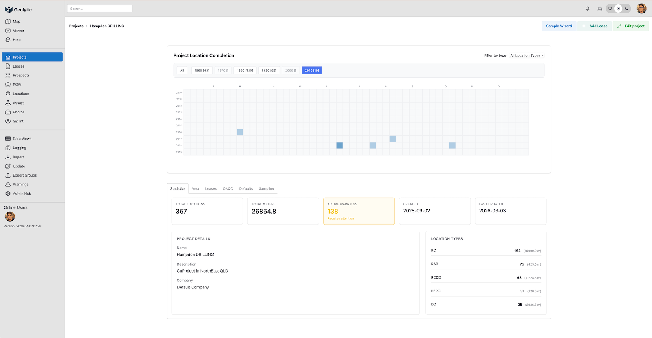The height and width of the screenshot is (338, 652).
Task: Open the Leases document icon
Action: 8,66
